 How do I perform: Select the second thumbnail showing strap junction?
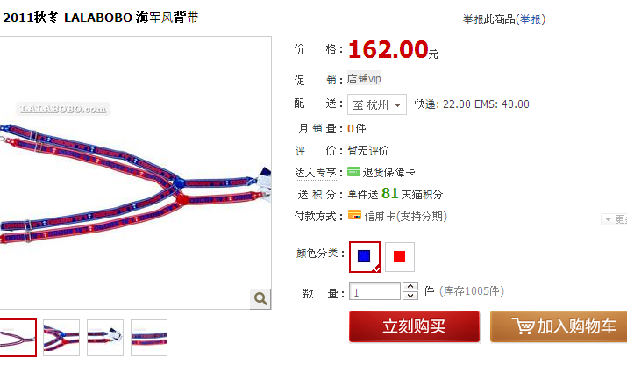click(61, 338)
